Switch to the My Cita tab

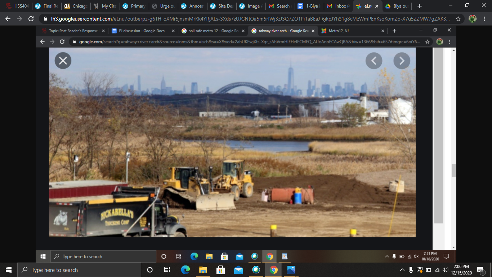point(105,6)
